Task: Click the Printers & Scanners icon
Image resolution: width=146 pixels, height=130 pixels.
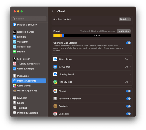Action: [14, 113]
